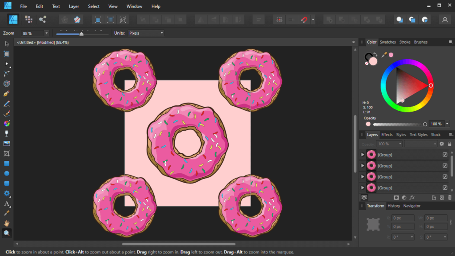455x256 pixels.
Task: Open layer effects fx icon
Action: (412, 198)
